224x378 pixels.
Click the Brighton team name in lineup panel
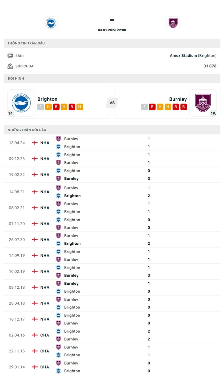coord(47,99)
